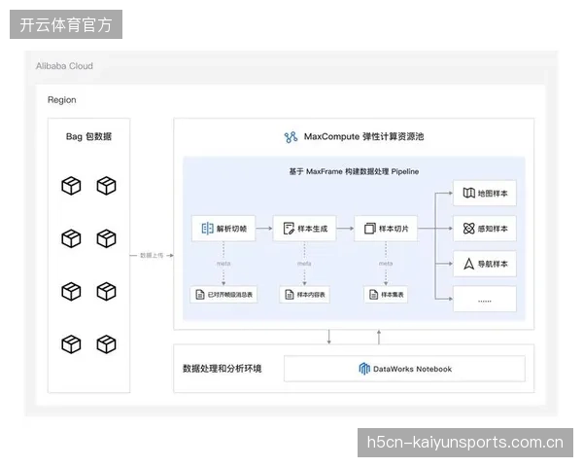583x467 pixels.
Task: Click the document icon in 已对齐帧级消息表
Action: [x=200, y=295]
